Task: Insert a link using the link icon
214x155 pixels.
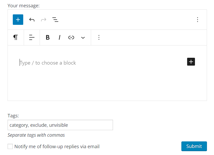Action: tap(71, 37)
